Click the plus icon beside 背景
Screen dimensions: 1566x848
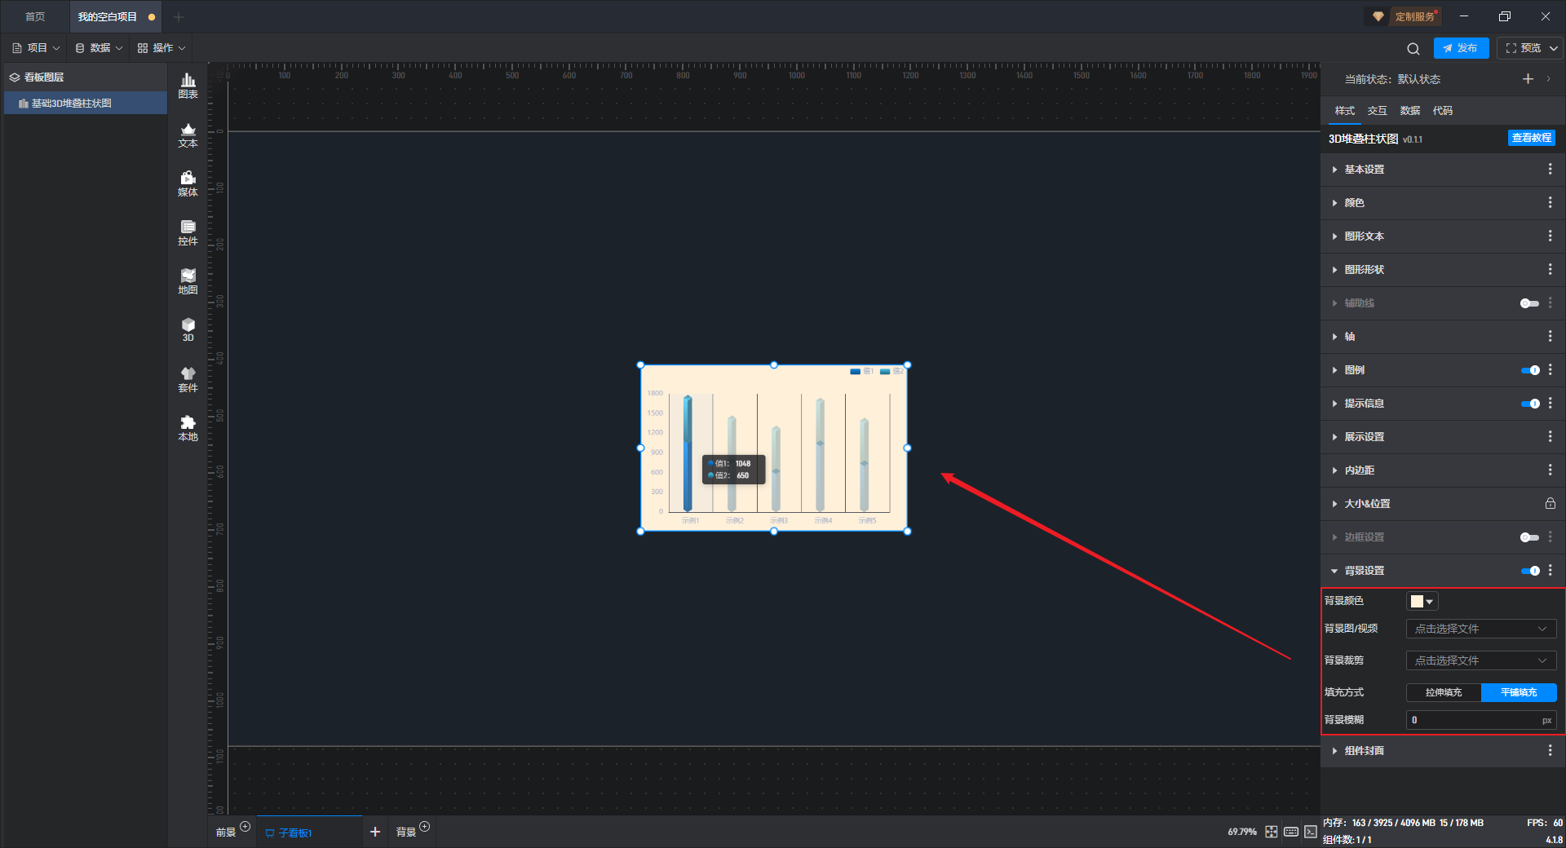pyautogui.click(x=424, y=827)
